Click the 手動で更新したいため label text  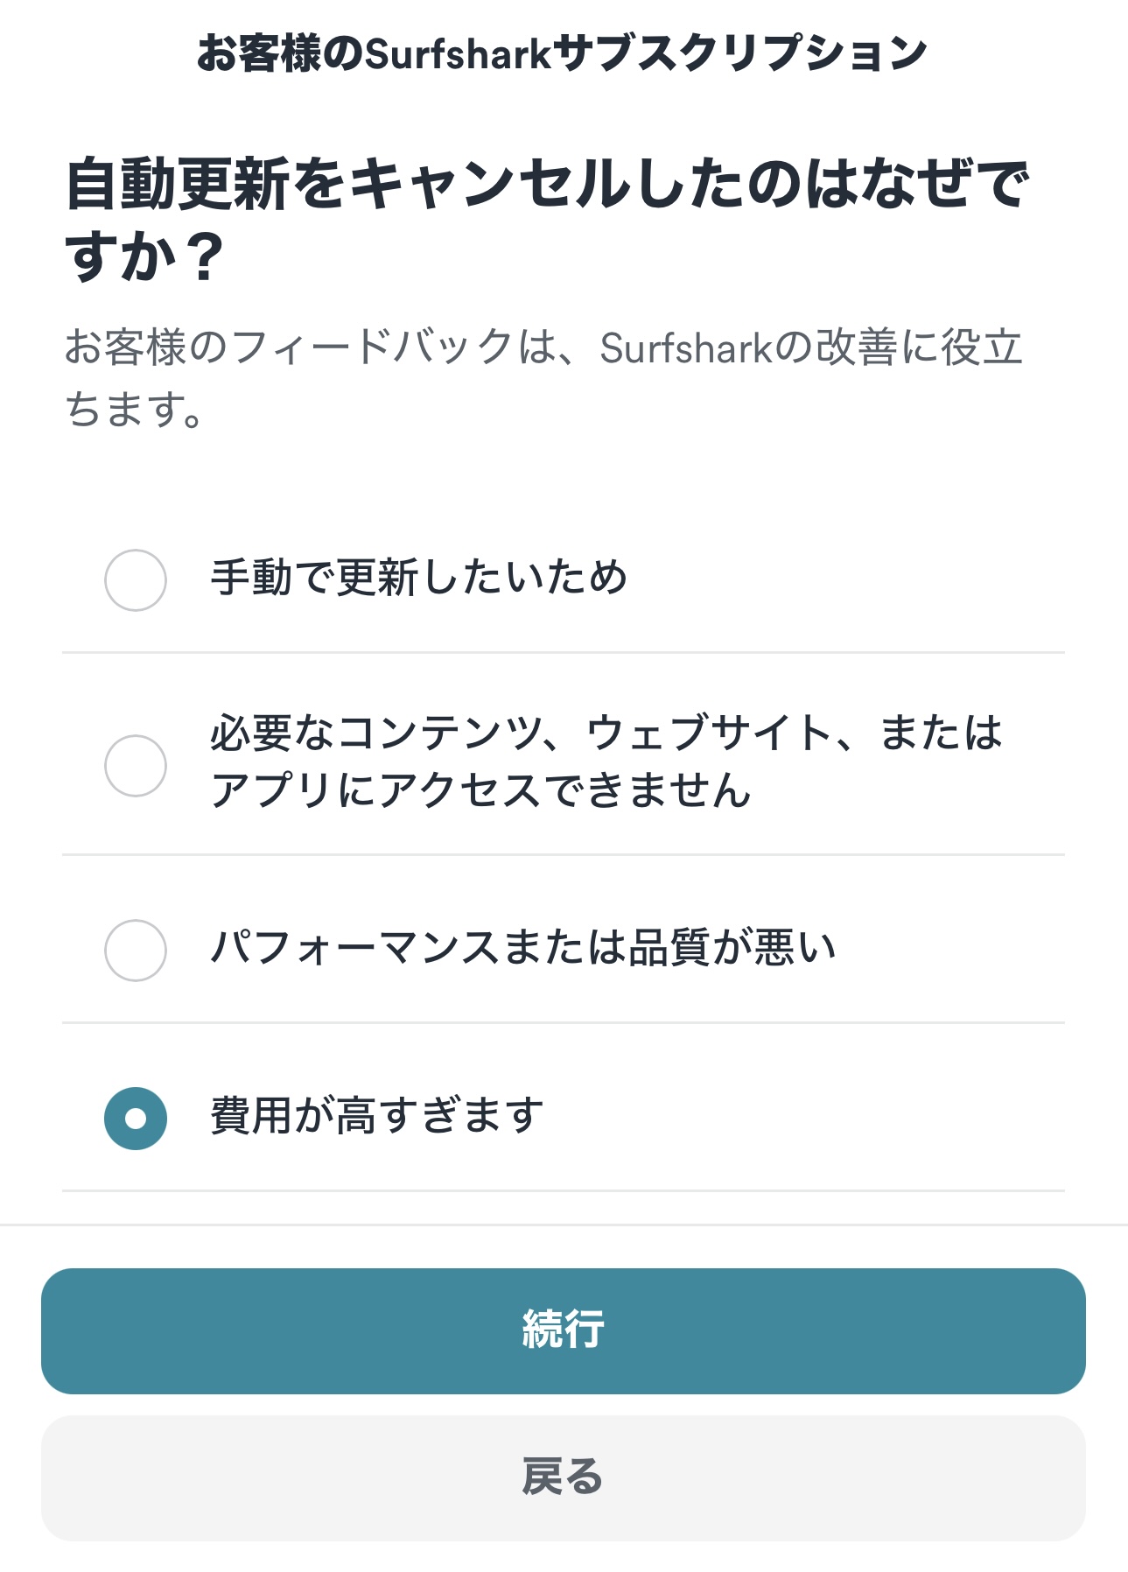(x=418, y=579)
